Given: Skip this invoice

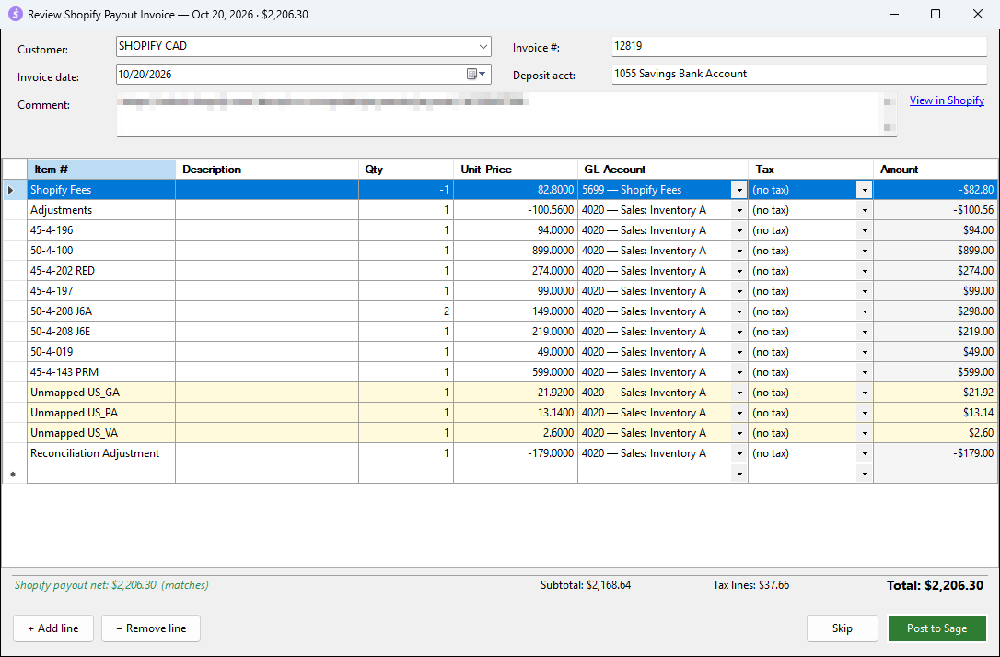Looking at the screenshot, I should pyautogui.click(x=842, y=628).
